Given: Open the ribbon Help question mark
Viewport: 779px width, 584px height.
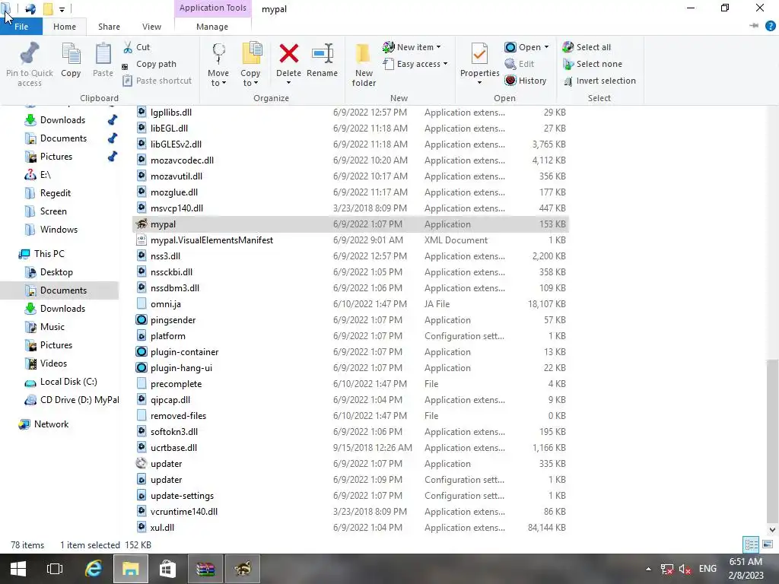Looking at the screenshot, I should pos(770,27).
